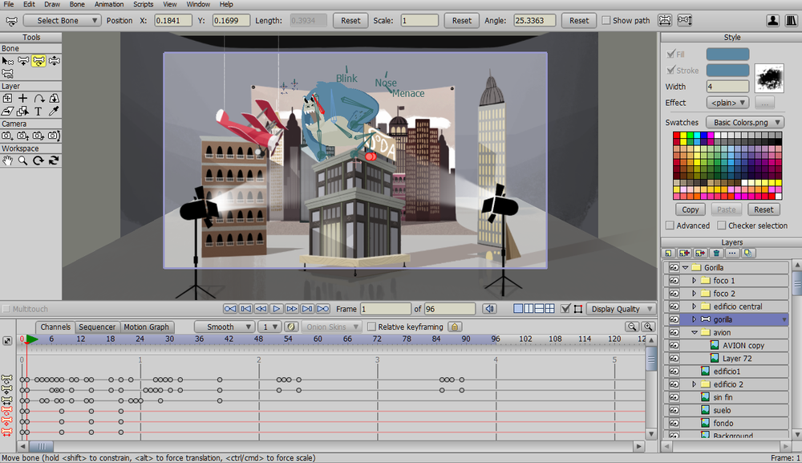Select the Track Camera tool

pos(8,136)
